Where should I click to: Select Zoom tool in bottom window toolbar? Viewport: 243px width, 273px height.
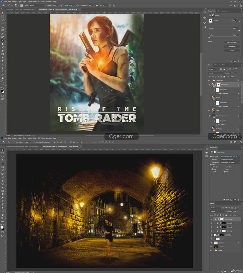[2, 218]
